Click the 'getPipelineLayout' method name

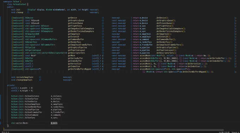(x=76, y=50)
